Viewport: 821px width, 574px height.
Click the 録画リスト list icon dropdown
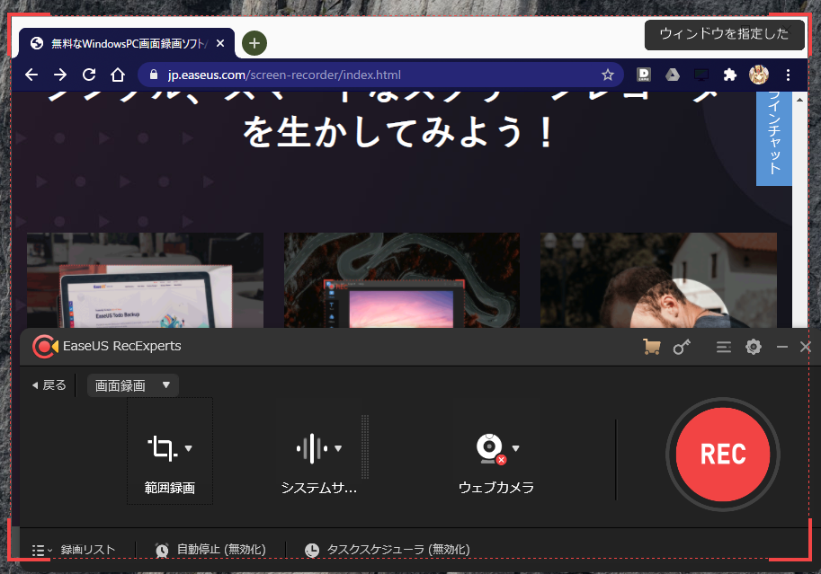pos(41,551)
